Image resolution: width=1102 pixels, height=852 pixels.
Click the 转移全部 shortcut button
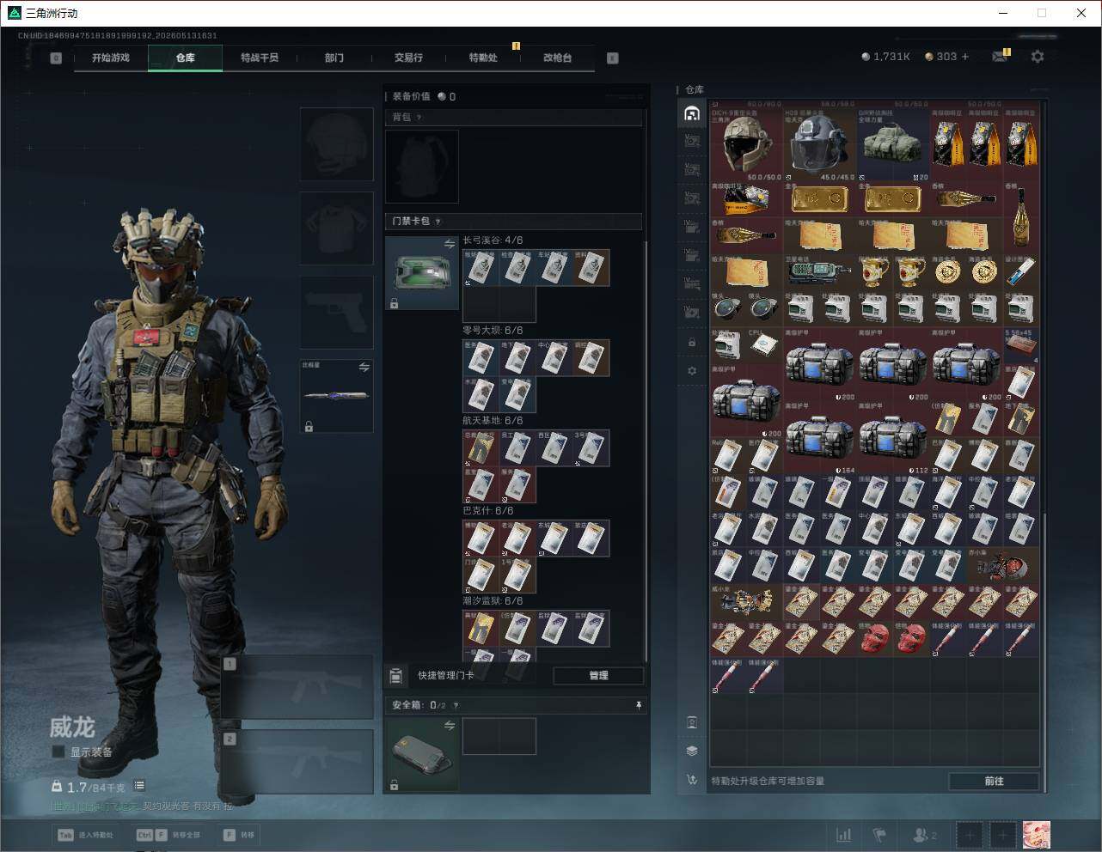point(168,835)
